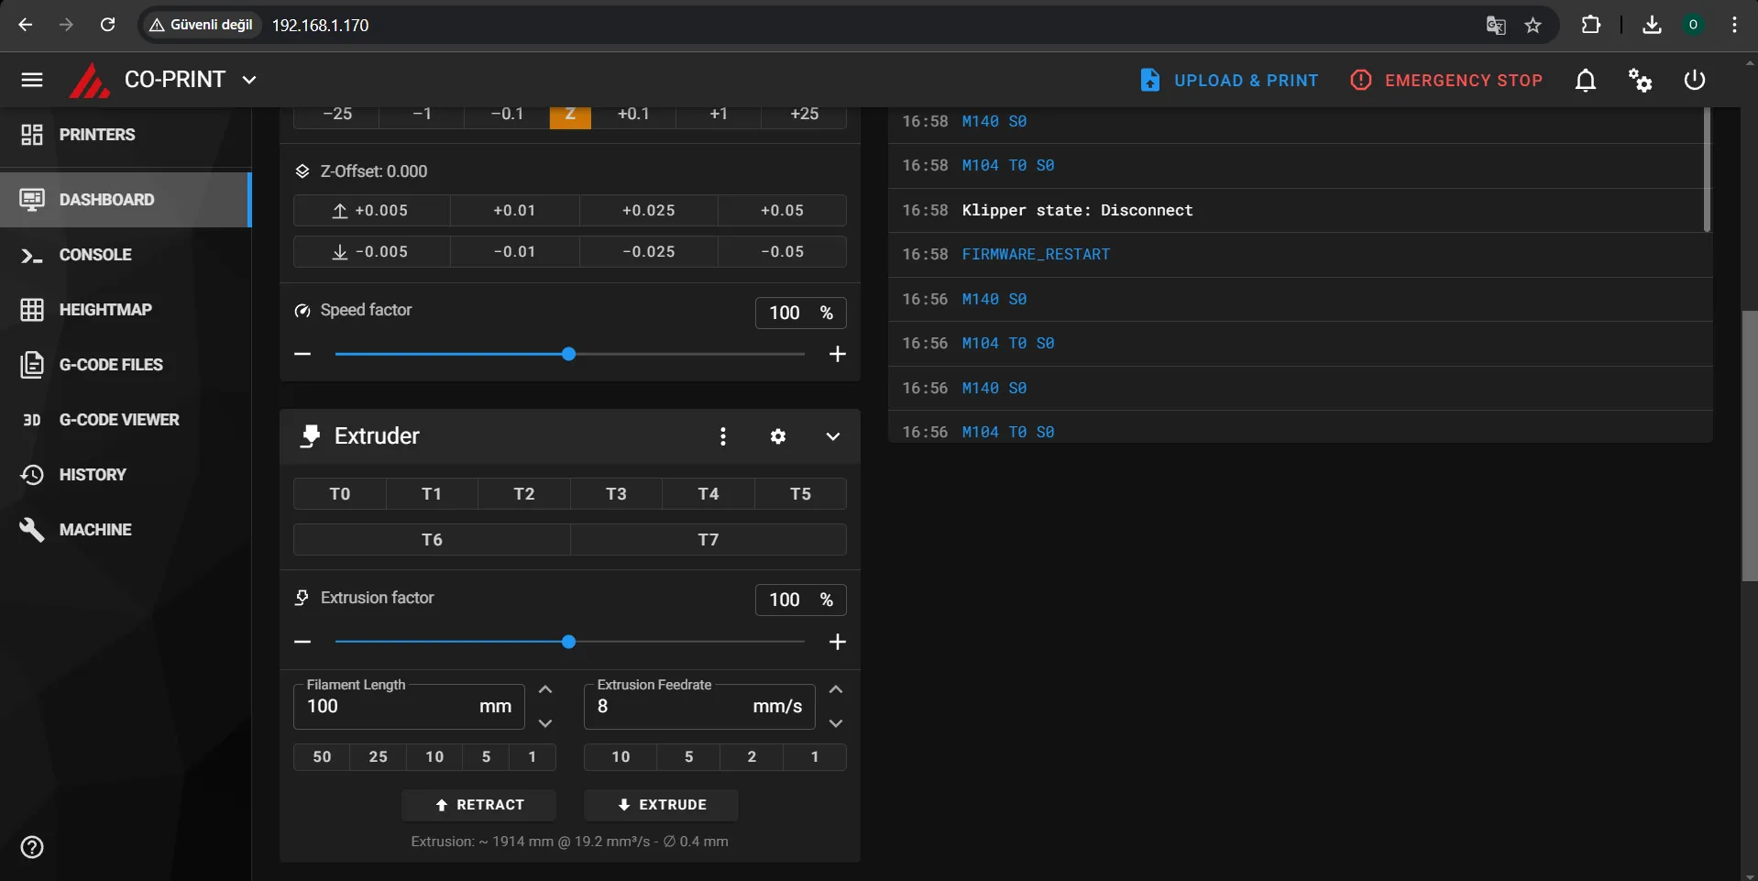This screenshot has width=1758, height=881.
Task: Decrement Filament Length with down arrow
Action: [545, 723]
